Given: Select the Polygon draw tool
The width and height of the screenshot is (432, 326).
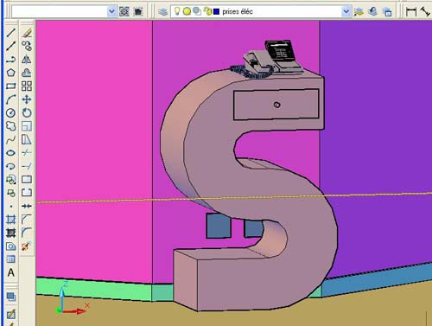Looking at the screenshot, I should [11, 73].
